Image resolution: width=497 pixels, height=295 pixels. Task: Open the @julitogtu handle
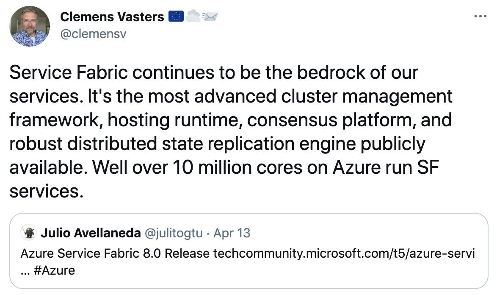click(174, 233)
